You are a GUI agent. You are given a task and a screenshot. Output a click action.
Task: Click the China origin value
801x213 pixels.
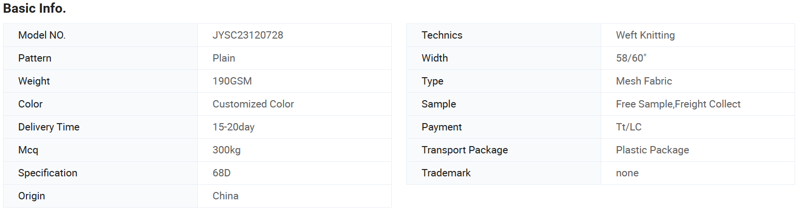(x=226, y=196)
